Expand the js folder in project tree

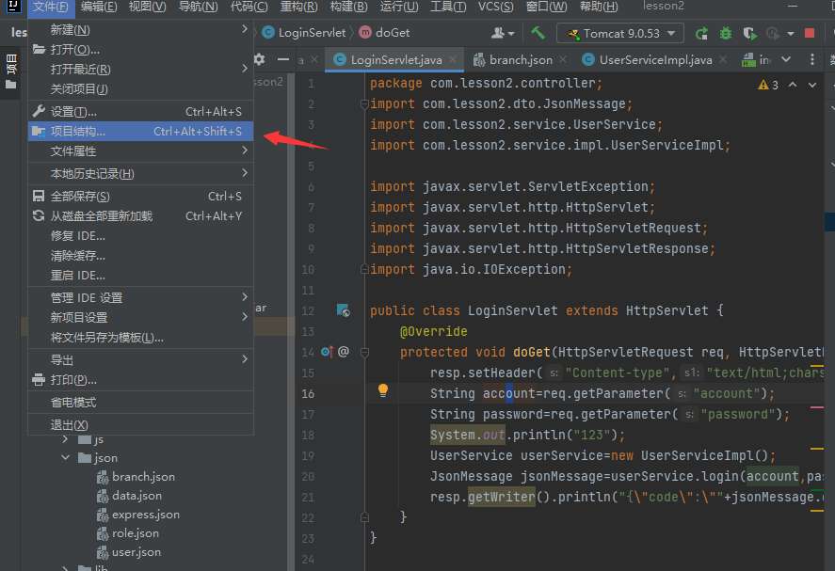coord(66,439)
